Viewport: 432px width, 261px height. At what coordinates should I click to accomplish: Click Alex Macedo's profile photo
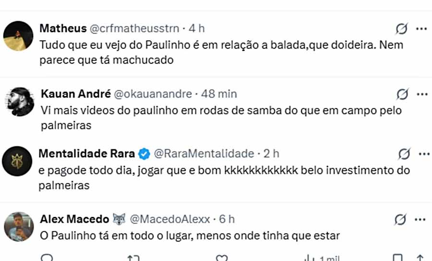19,227
